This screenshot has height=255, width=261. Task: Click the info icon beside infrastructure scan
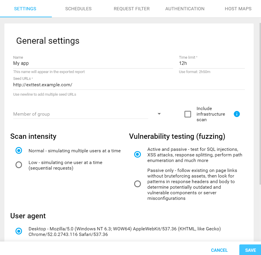coord(237,114)
